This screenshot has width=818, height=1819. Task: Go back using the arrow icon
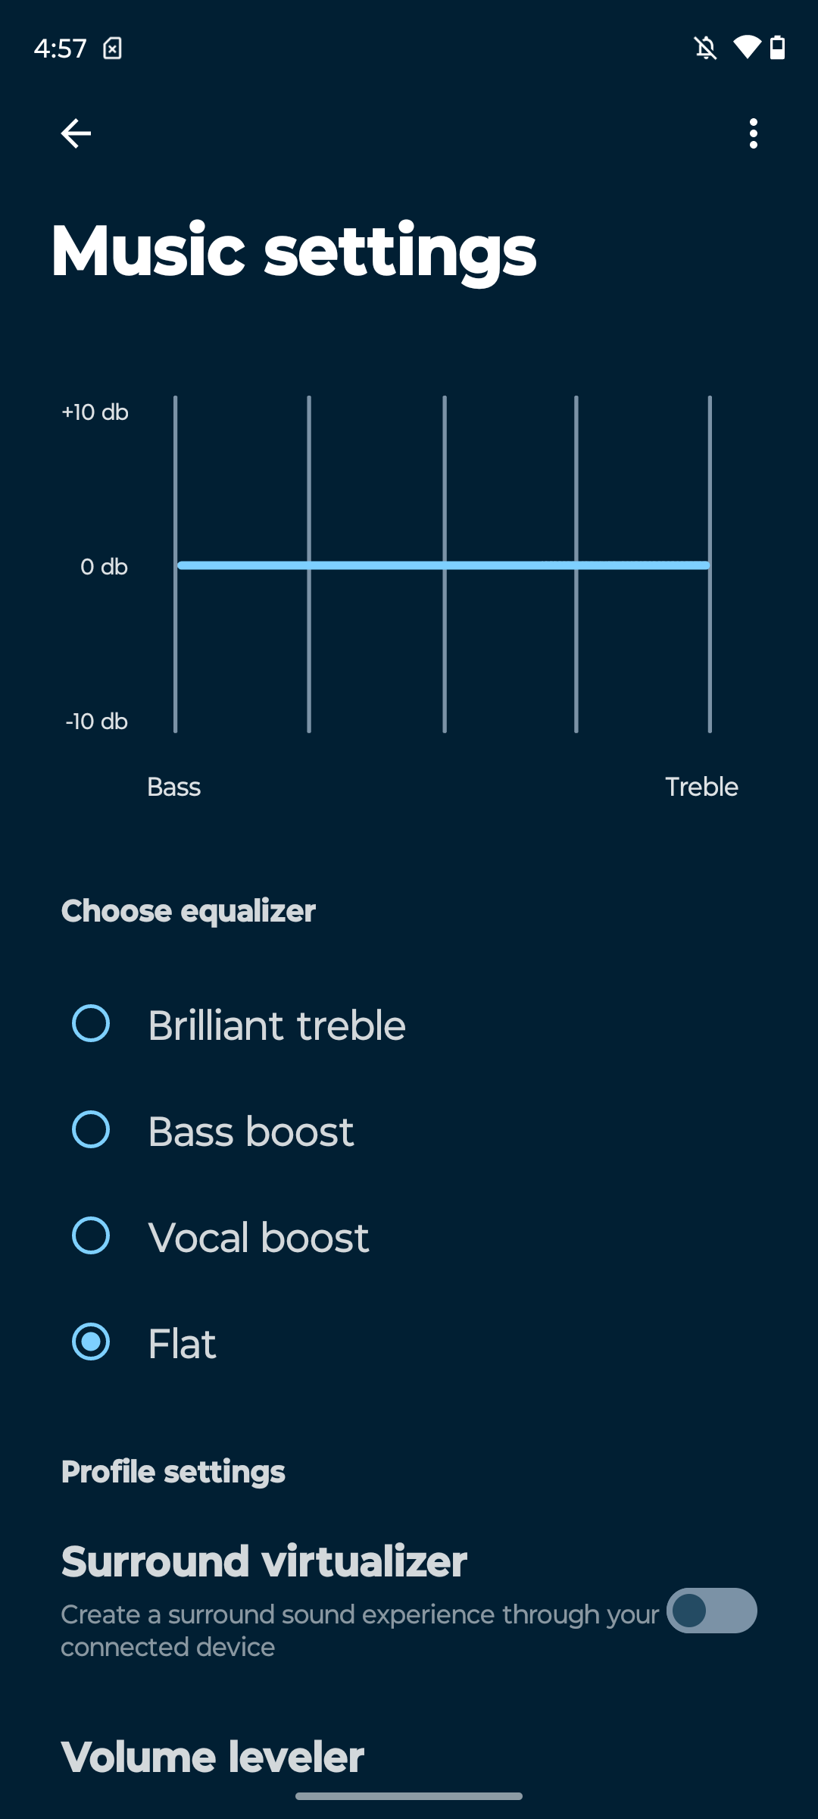coord(76,133)
